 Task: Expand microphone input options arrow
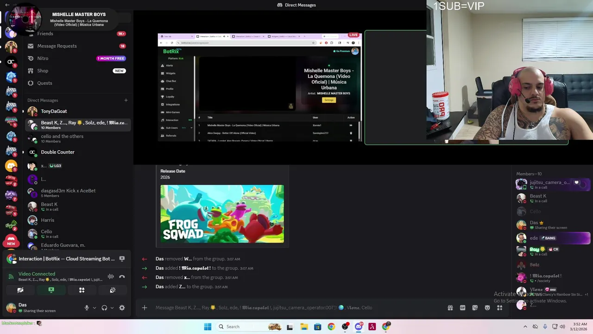pyautogui.click(x=94, y=308)
